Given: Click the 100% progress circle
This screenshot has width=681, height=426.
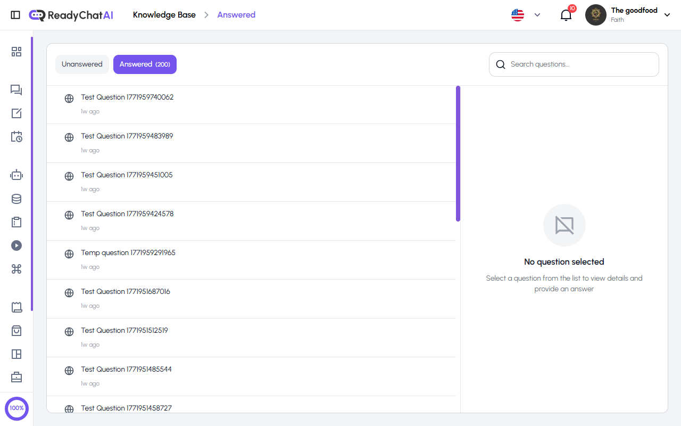Looking at the screenshot, I should pyautogui.click(x=16, y=408).
